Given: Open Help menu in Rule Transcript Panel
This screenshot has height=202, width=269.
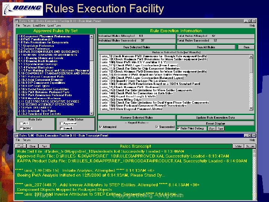Looking at the screenshot, I should point(252,140).
